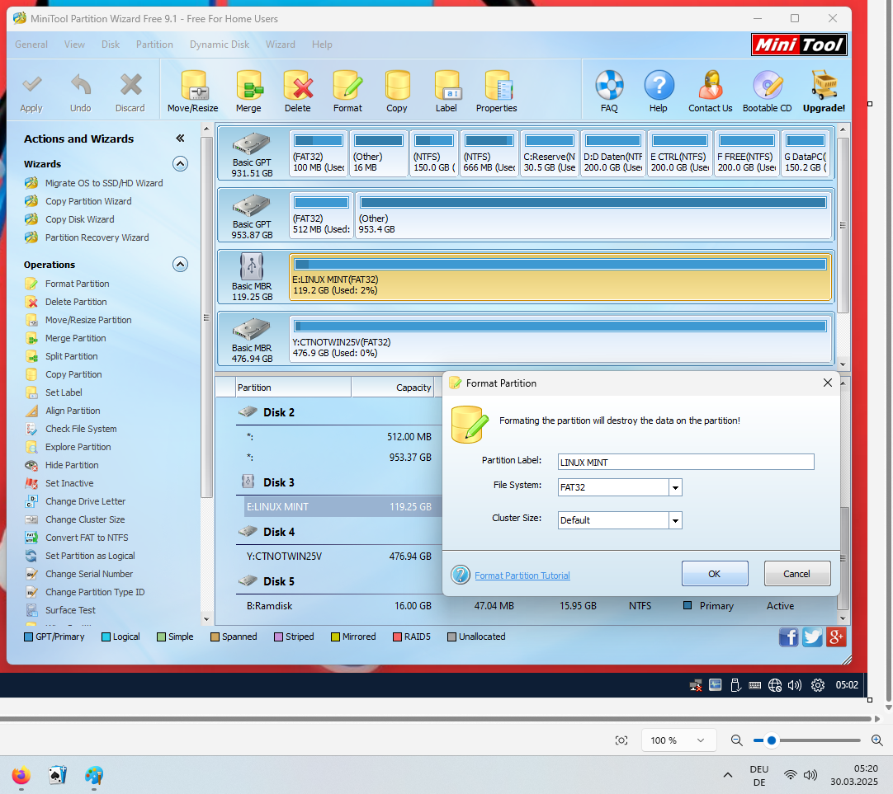Select the D:D Daten partition block

(x=613, y=153)
